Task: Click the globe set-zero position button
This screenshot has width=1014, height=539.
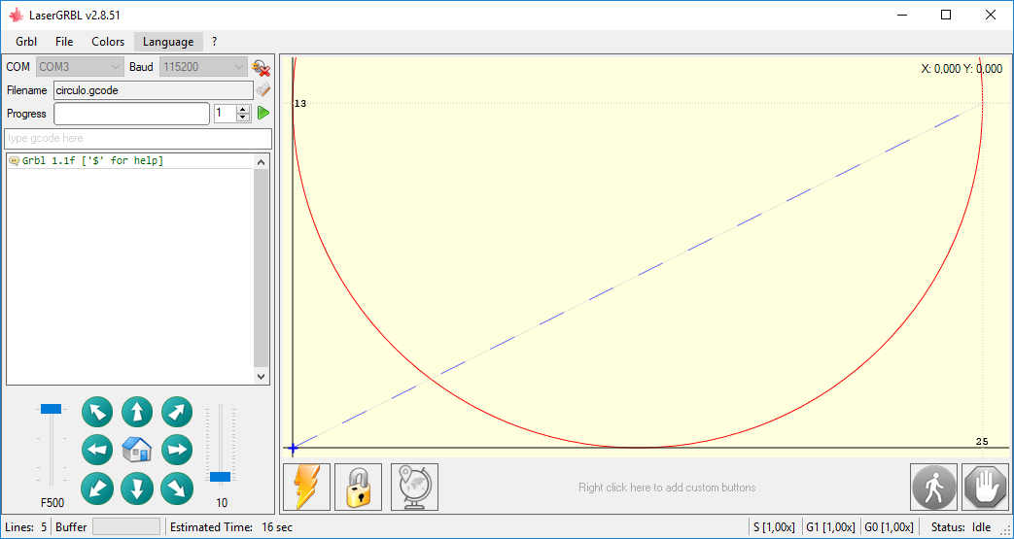Action: [414, 488]
